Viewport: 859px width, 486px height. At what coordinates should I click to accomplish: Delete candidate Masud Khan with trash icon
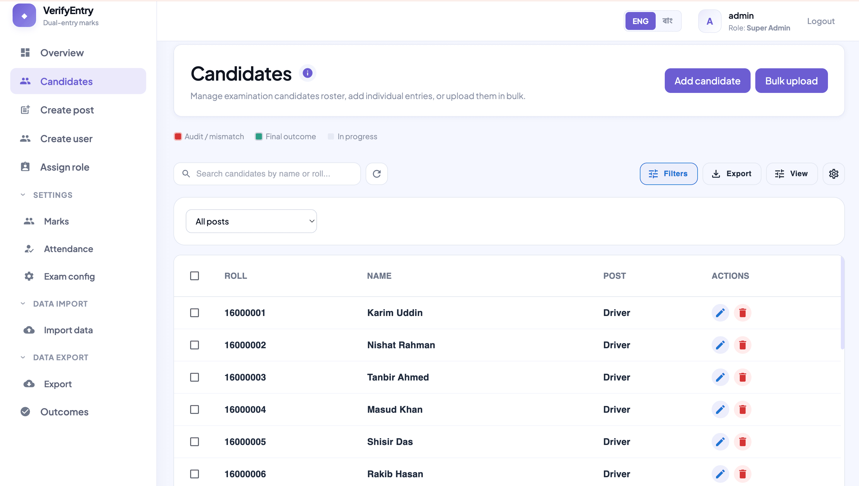coord(743,409)
